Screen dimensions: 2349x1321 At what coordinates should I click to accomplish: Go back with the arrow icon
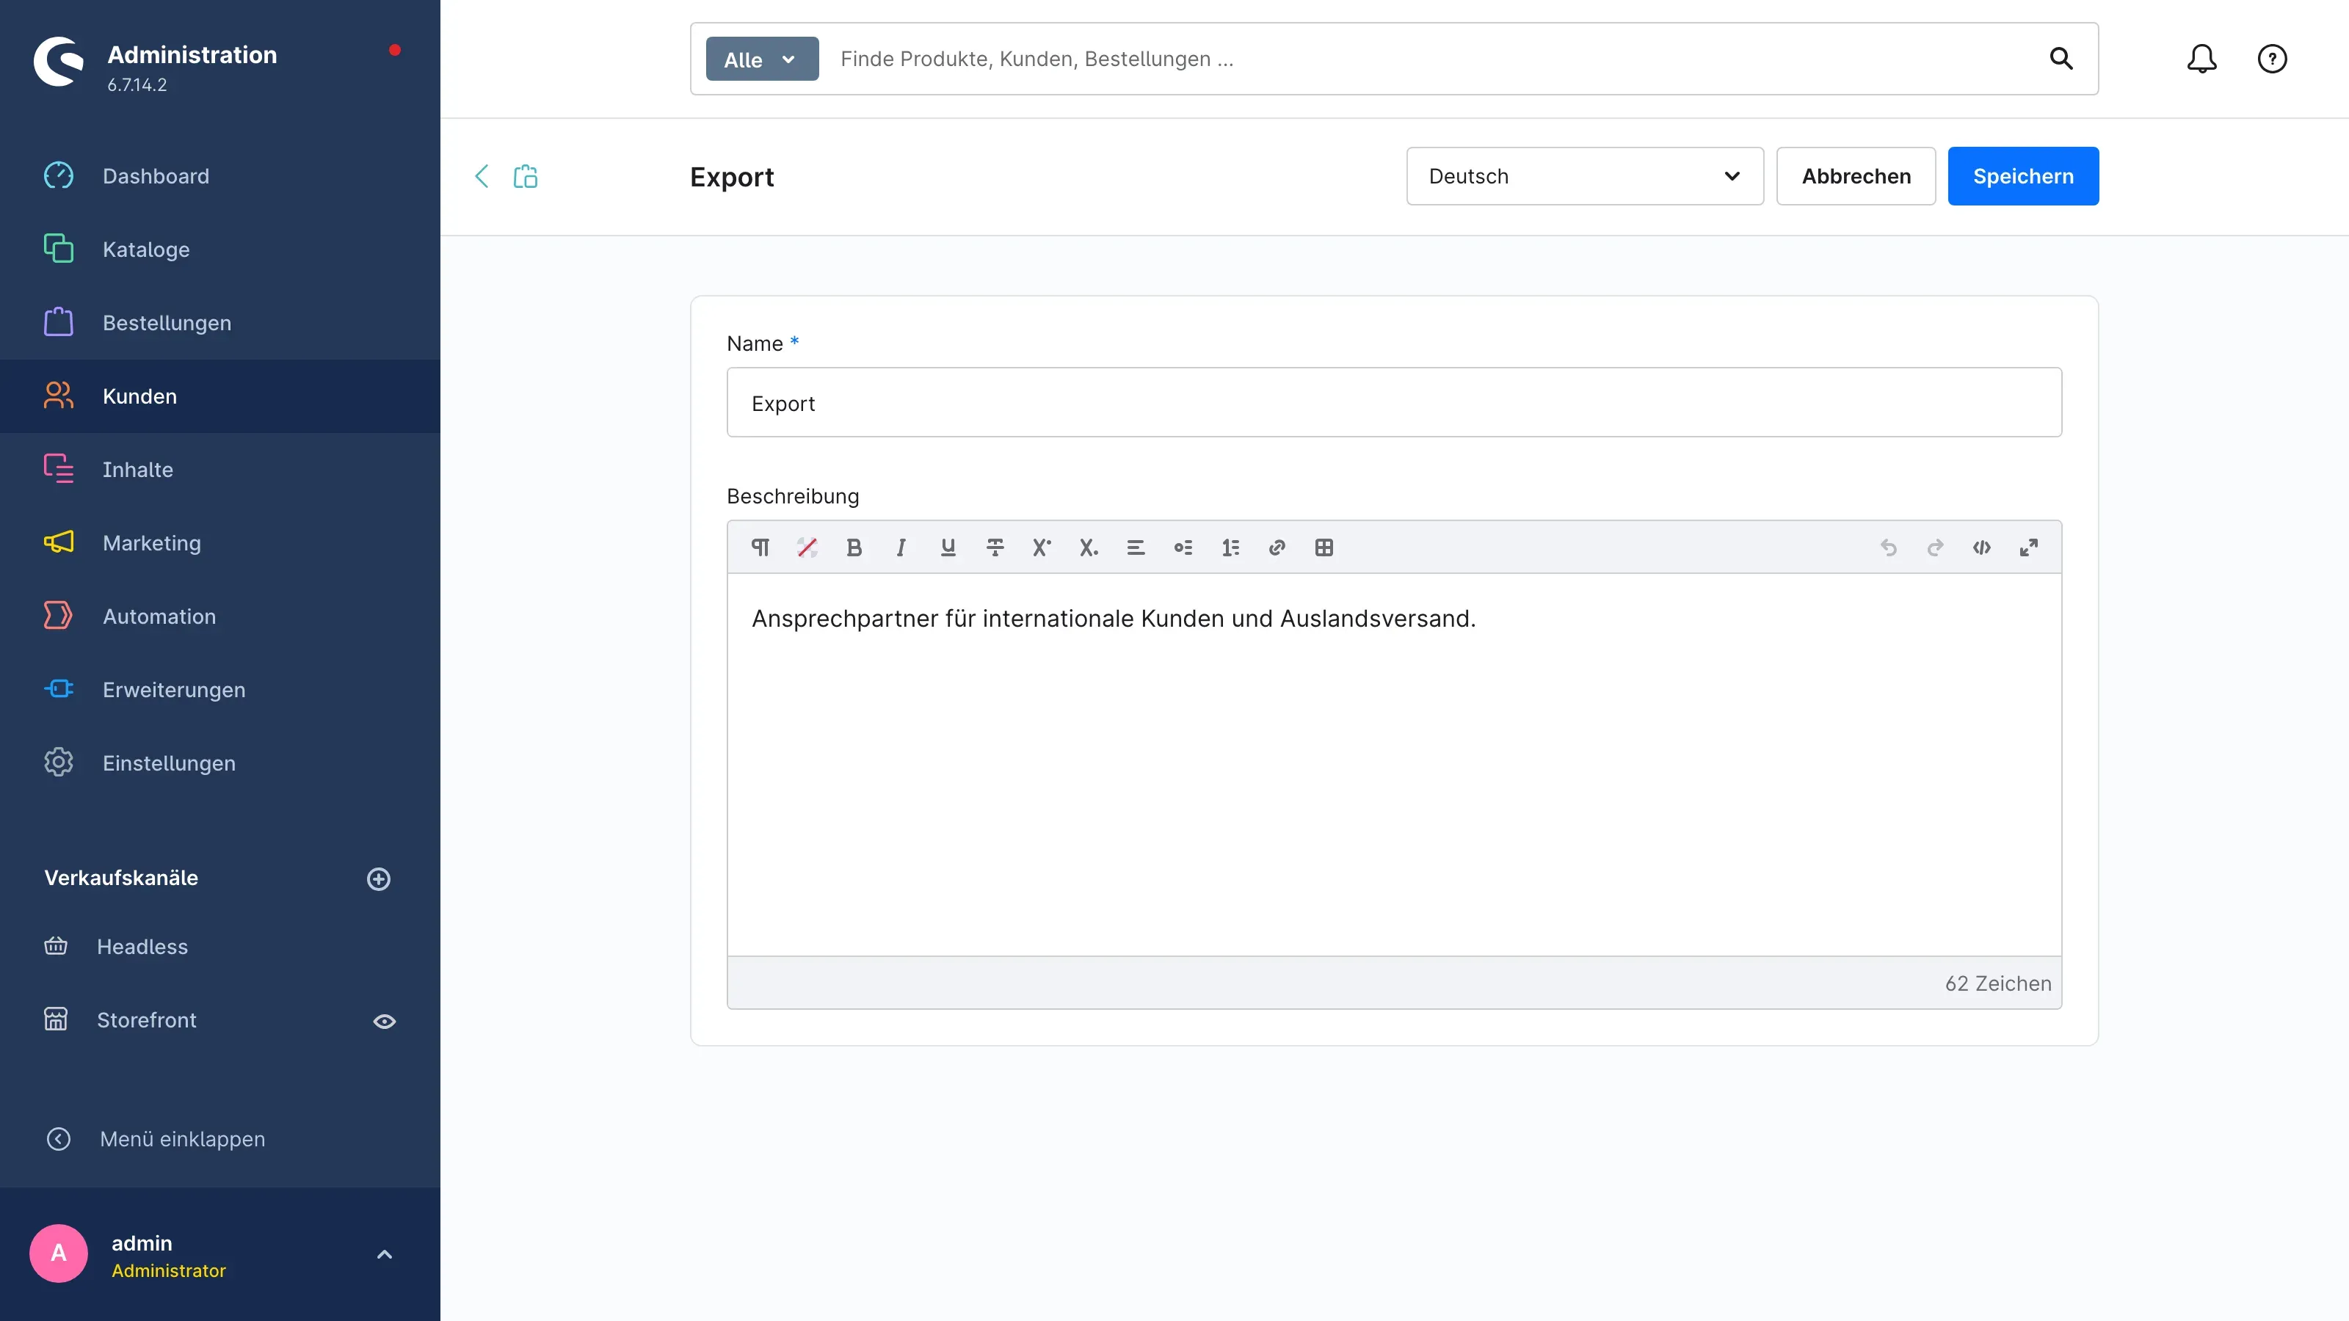pyautogui.click(x=482, y=176)
